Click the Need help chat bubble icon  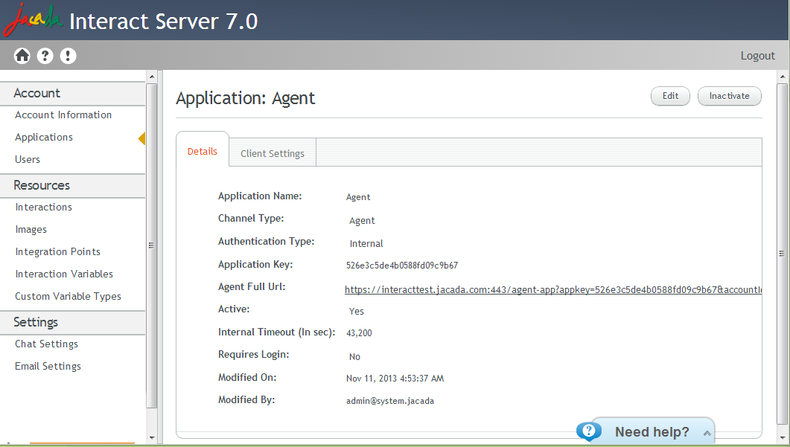pyautogui.click(x=588, y=431)
